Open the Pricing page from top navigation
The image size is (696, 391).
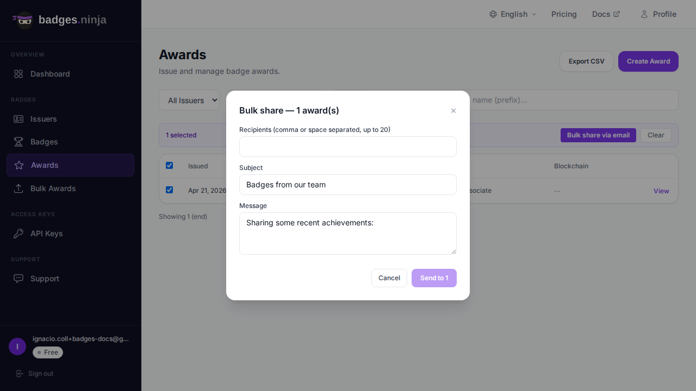click(564, 14)
